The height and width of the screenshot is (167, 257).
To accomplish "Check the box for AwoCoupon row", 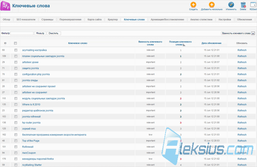I will [x=16, y=153].
